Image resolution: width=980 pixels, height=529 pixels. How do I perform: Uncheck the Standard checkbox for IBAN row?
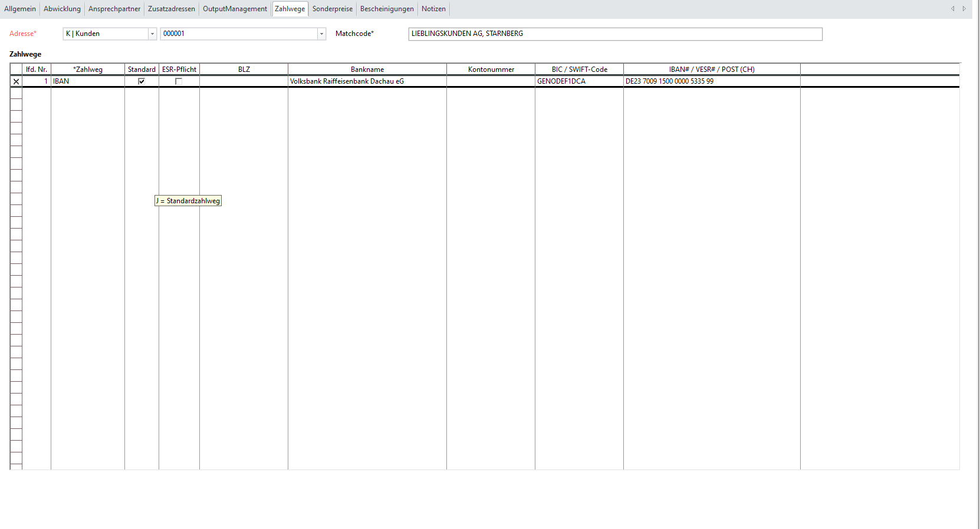(x=142, y=81)
